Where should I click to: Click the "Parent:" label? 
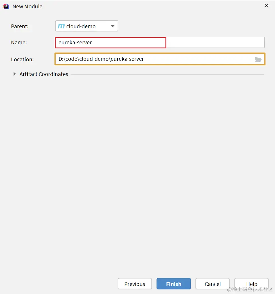[x=20, y=26]
